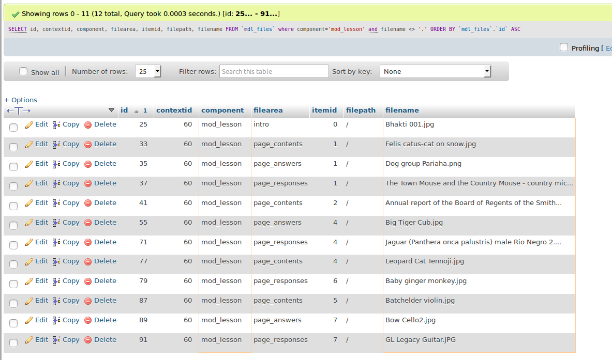The width and height of the screenshot is (612, 360).
Task: Click the Copy link for row id 55
Action: 71,222
